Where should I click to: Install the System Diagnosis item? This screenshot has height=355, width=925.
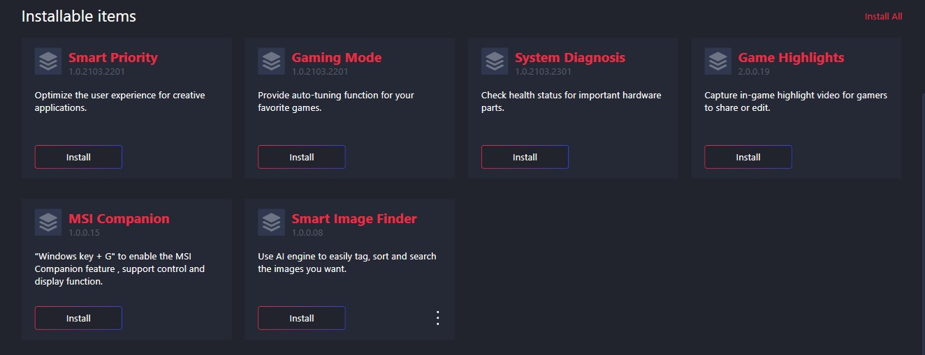(525, 157)
